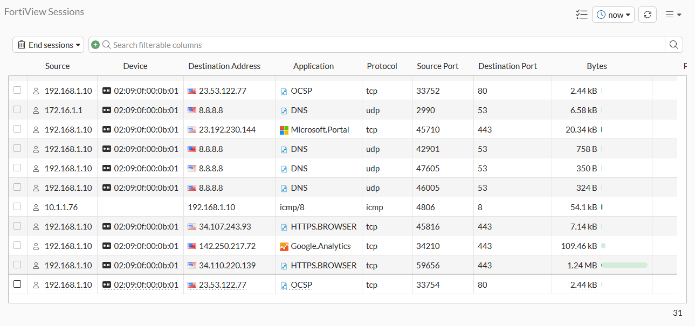The image size is (695, 326).
Task: Click the green add filter icon
Action: 95,45
